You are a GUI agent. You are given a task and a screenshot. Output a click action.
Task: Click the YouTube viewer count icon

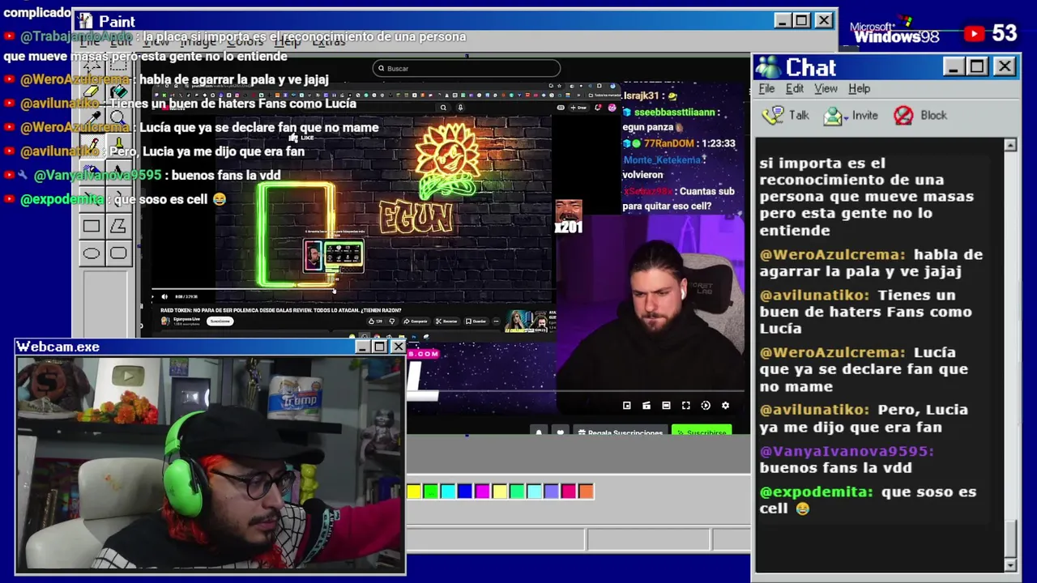pyautogui.click(x=975, y=33)
